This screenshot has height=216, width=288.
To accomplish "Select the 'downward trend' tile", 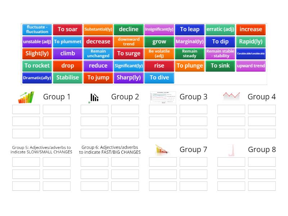I will 129,42.
